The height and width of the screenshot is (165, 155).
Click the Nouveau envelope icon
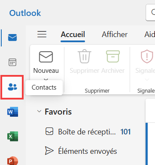click(46, 57)
